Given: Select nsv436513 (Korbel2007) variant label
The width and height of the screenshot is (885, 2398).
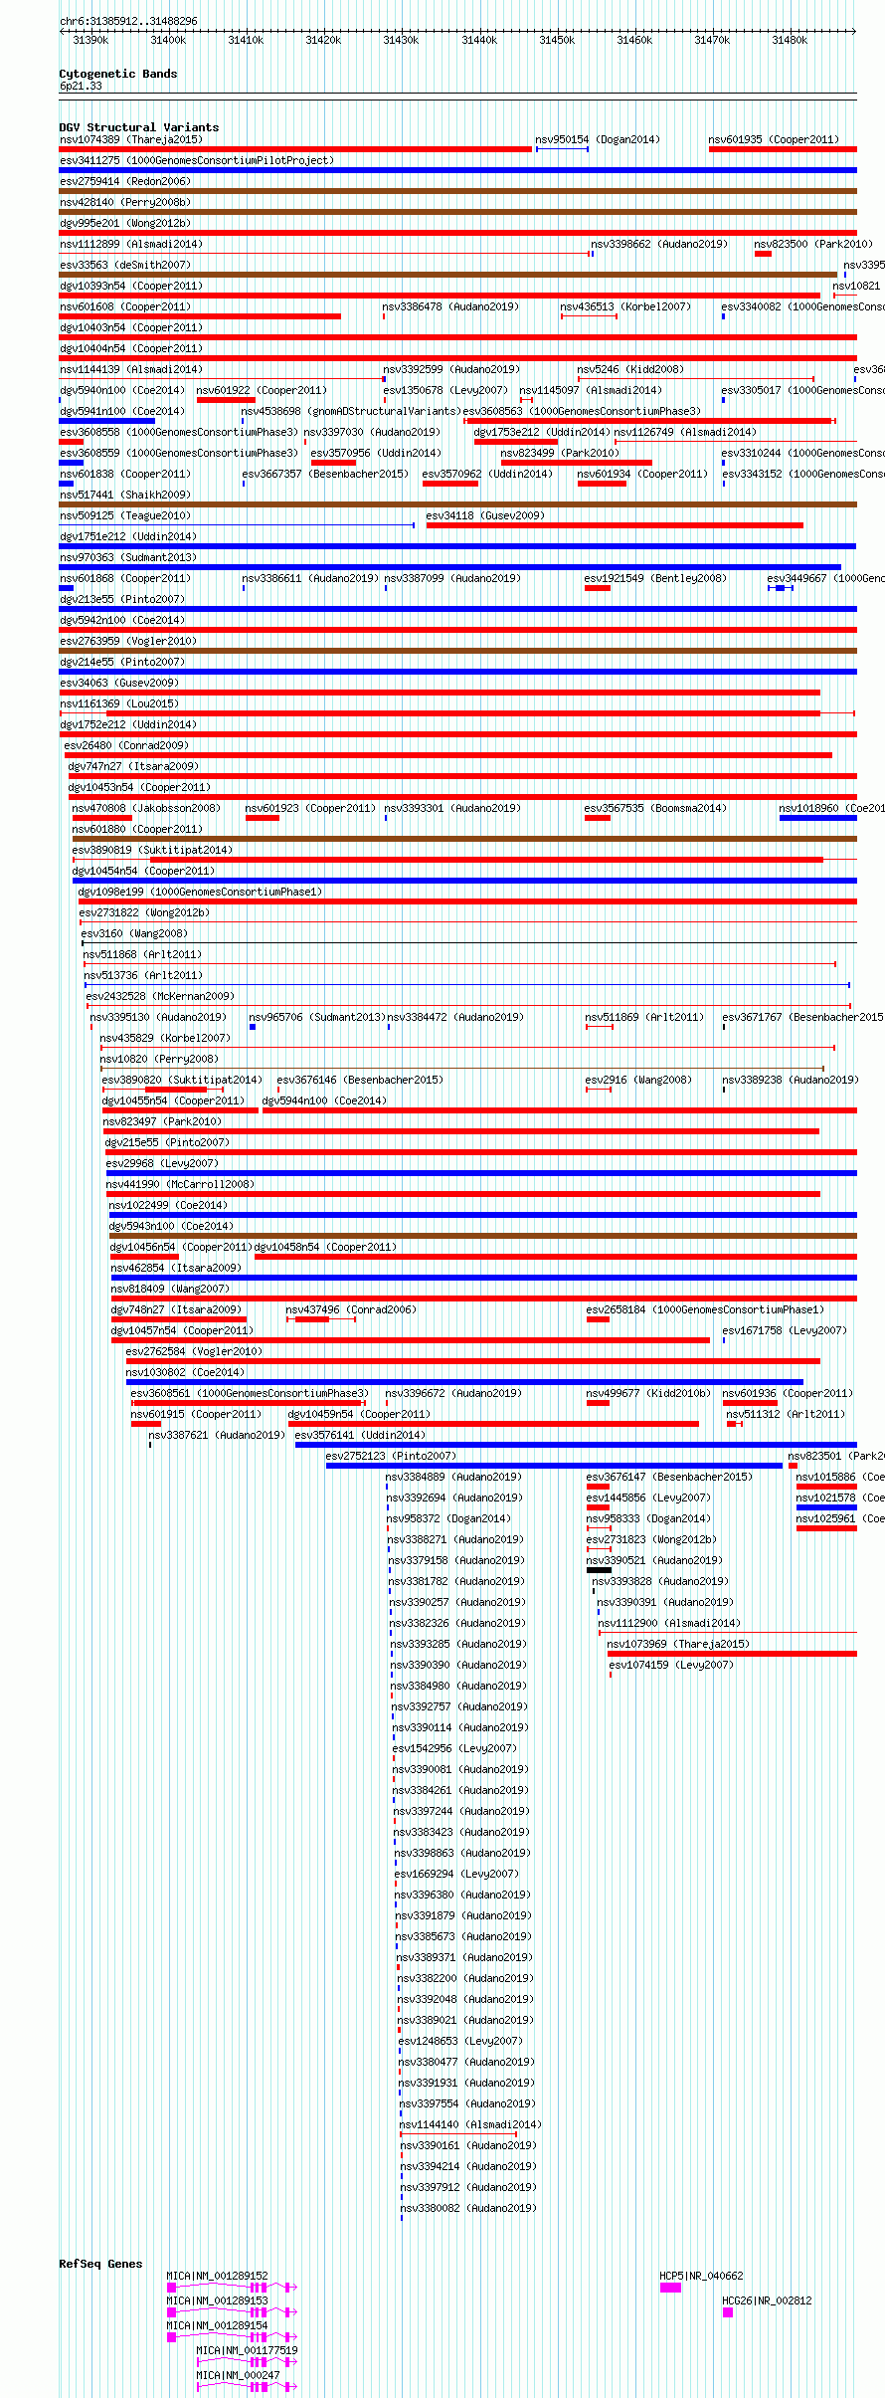Looking at the screenshot, I should click(x=625, y=306).
